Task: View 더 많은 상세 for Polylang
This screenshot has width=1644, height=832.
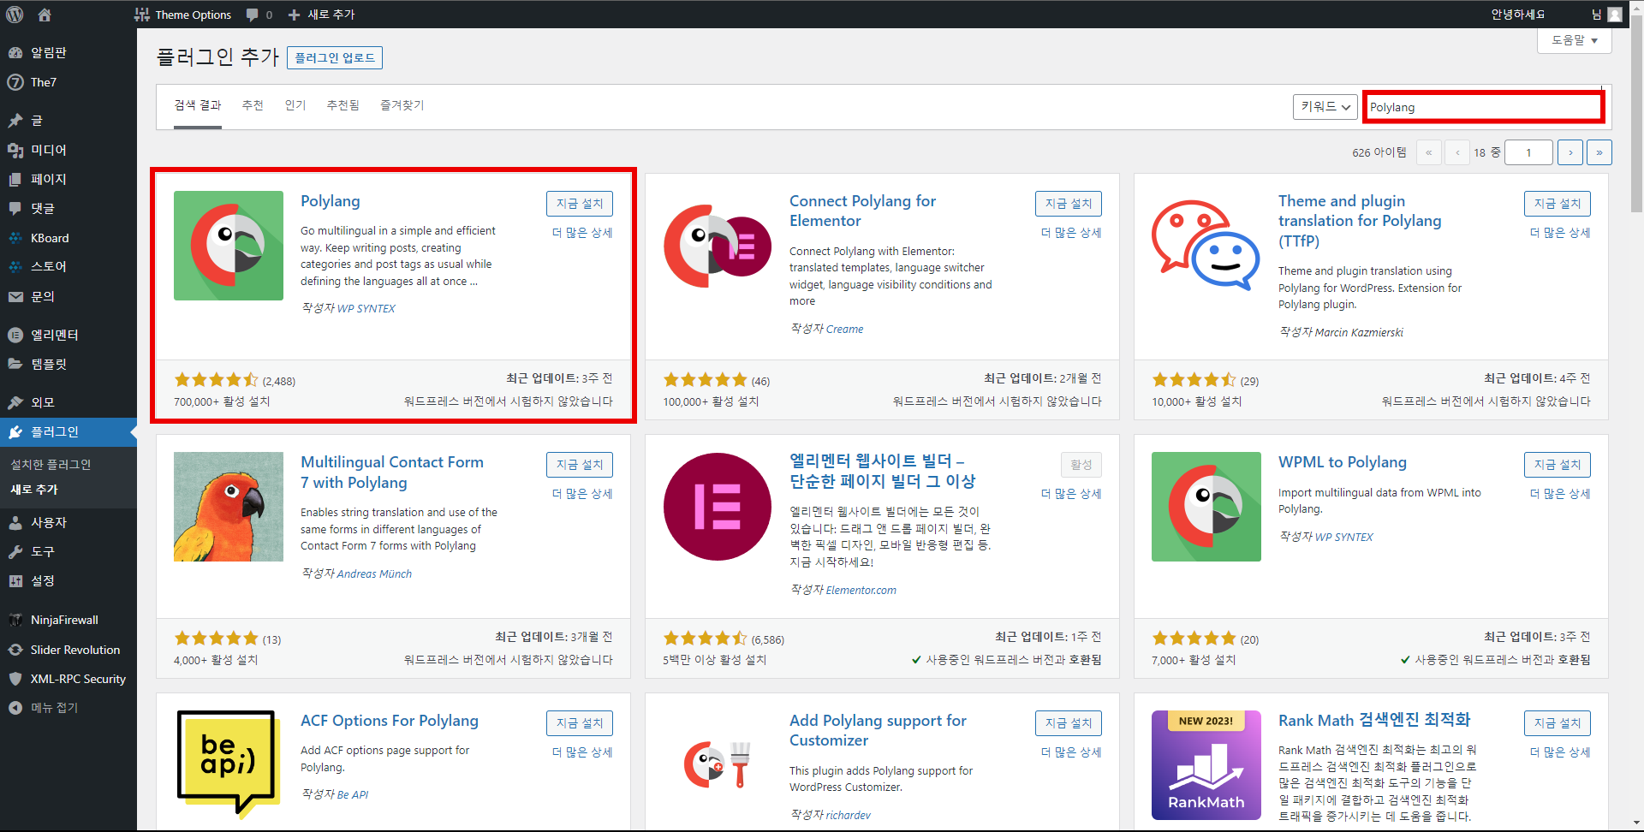Action: [582, 233]
